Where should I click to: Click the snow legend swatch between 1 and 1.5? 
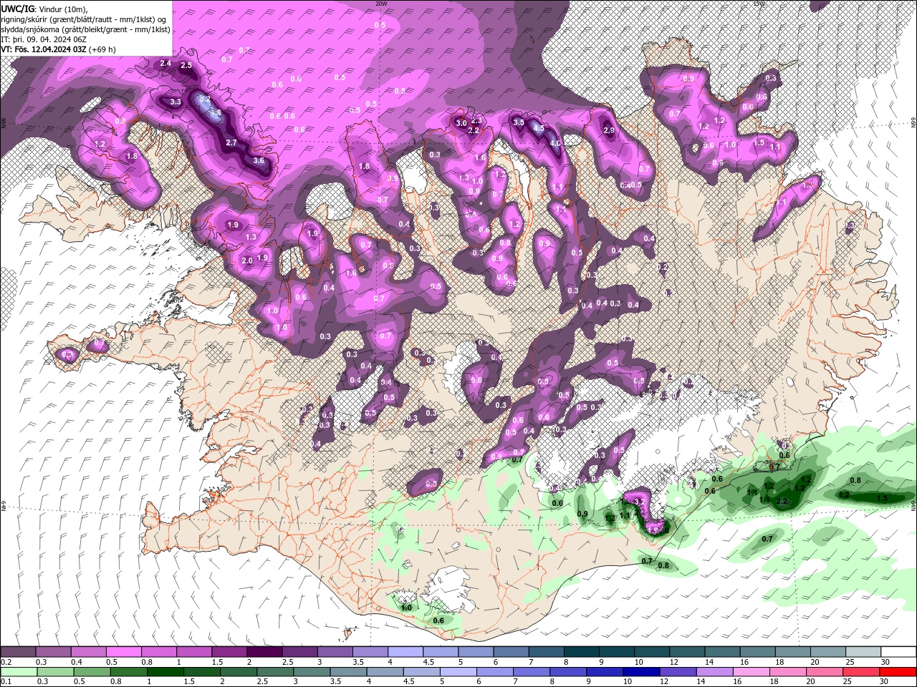click(193, 652)
